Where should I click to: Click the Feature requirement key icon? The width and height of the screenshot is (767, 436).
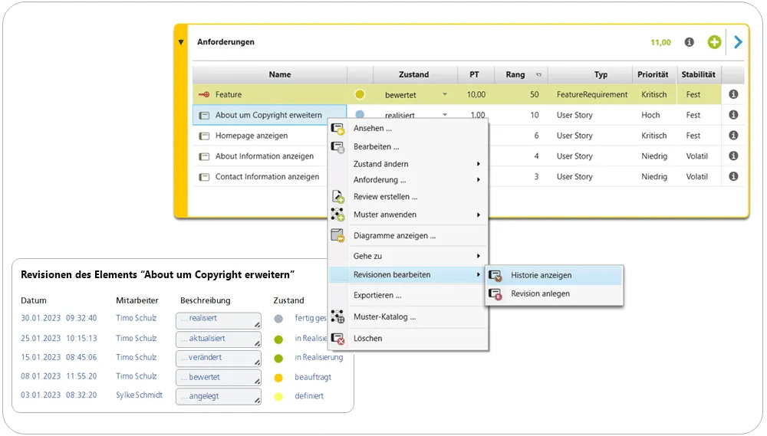204,94
